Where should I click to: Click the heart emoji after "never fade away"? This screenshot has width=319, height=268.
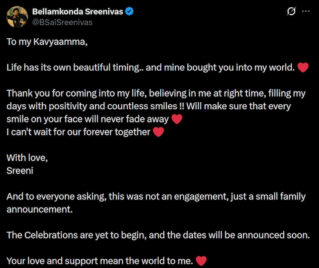pyautogui.click(x=177, y=120)
